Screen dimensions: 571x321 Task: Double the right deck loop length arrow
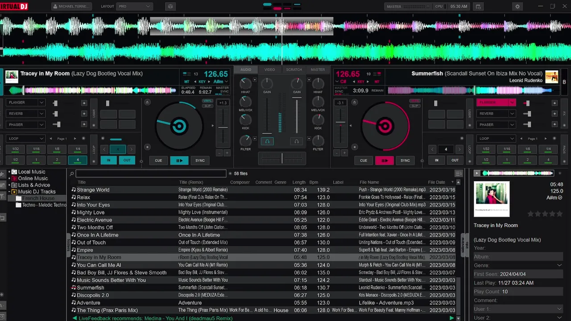click(x=459, y=149)
